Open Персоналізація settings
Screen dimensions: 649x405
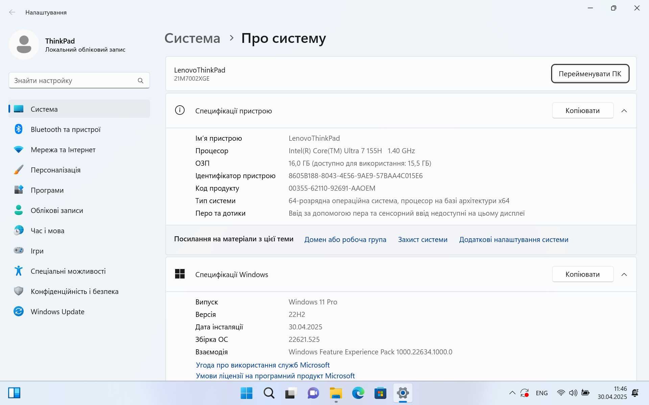79,170
